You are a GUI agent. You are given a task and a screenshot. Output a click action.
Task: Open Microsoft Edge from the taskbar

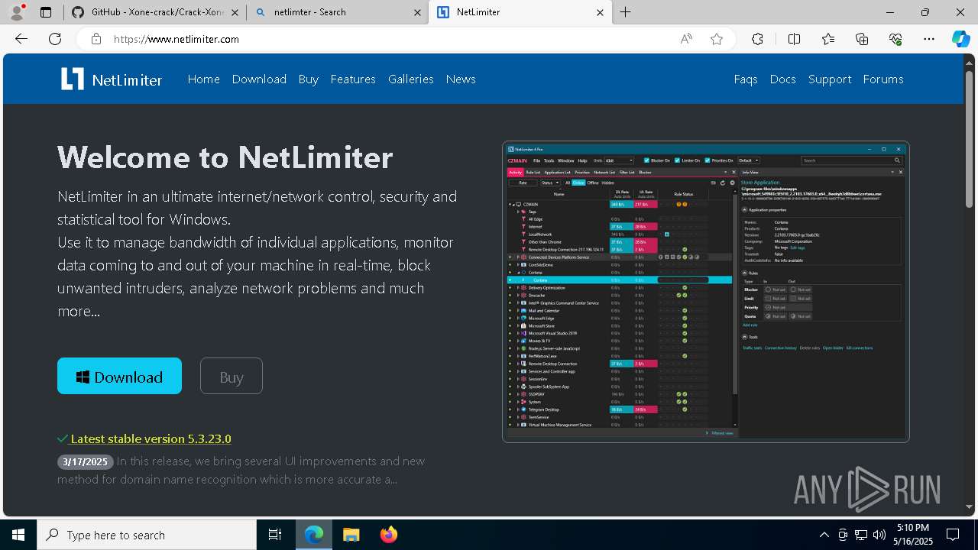(314, 535)
